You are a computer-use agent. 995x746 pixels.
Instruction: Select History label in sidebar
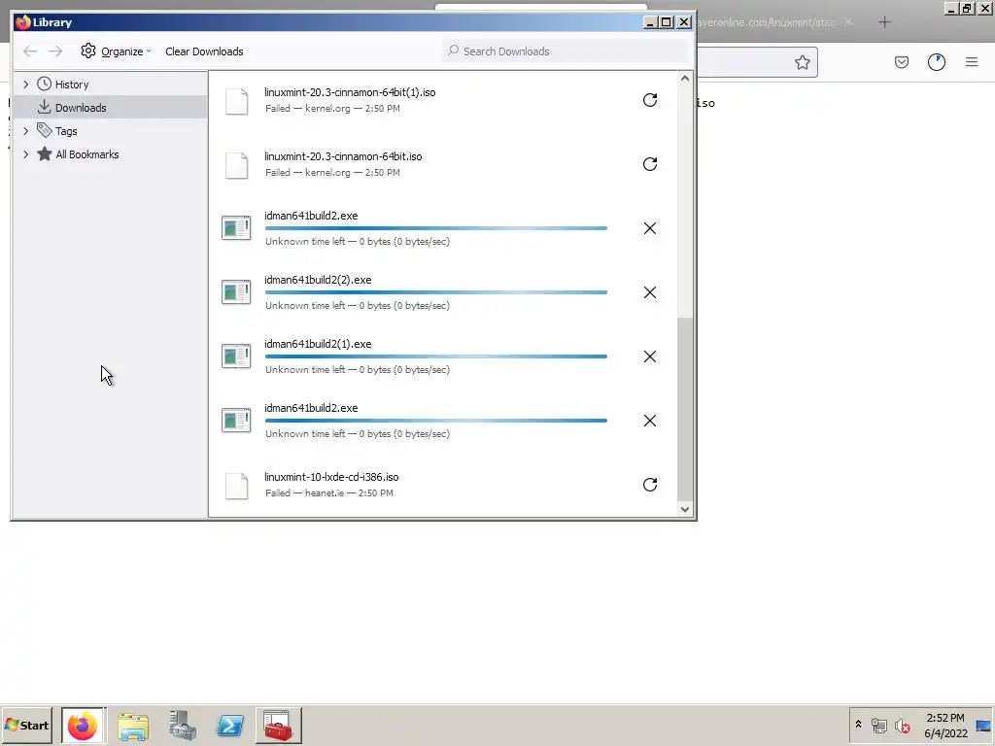tap(72, 85)
